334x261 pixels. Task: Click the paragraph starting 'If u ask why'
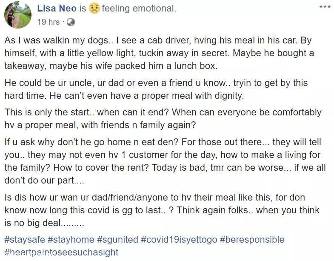click(165, 161)
